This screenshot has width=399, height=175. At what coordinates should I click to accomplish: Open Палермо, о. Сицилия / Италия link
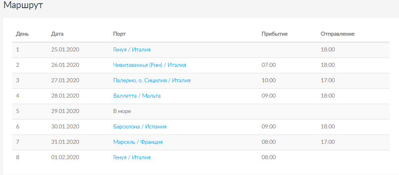[152, 80]
